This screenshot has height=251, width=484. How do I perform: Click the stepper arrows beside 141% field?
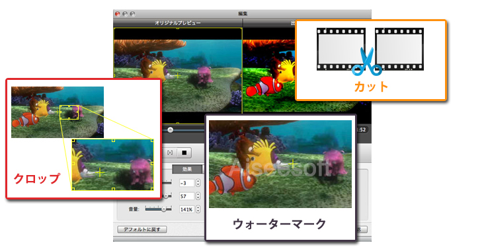pyautogui.click(x=198, y=209)
